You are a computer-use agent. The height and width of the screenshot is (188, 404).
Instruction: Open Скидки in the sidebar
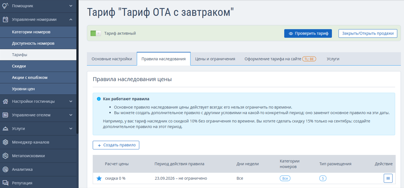pos(38,66)
